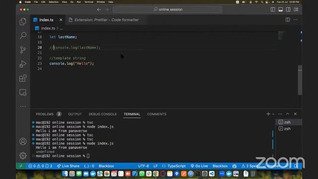Screen dimensions: 318x179
Task: Open Visual Studio Code from the Dock
Action: point(212,174)
